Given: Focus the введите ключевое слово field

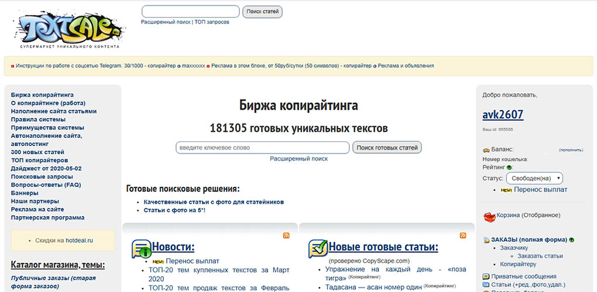Looking at the screenshot, I should [262, 147].
